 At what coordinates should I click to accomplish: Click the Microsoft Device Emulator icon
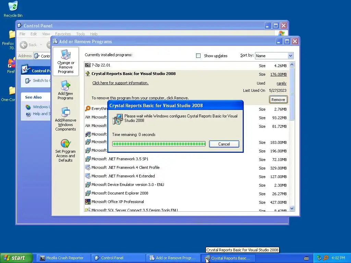click(x=88, y=185)
